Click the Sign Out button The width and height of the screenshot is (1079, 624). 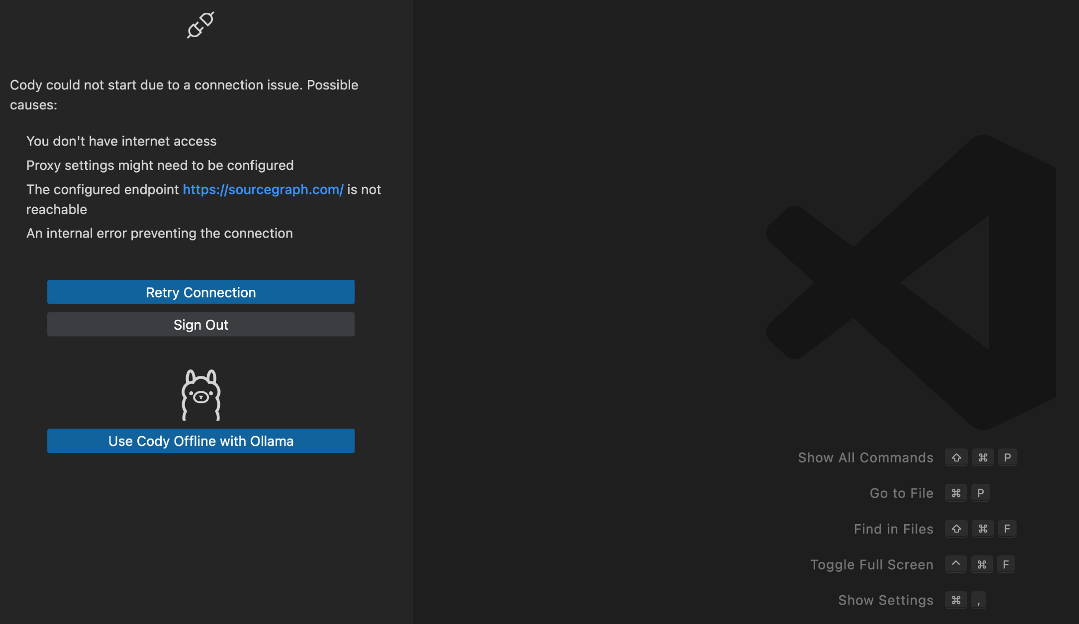[x=201, y=324]
